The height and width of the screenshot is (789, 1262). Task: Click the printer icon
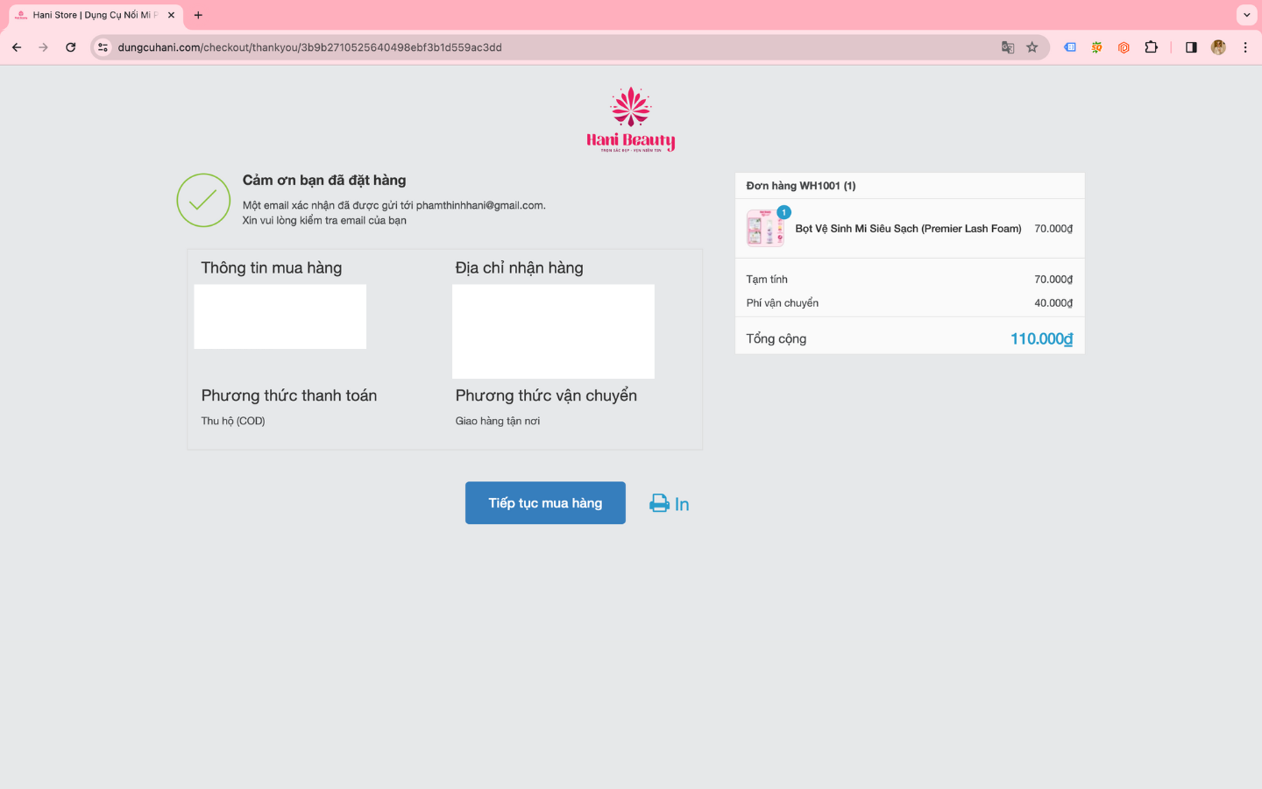tap(659, 503)
